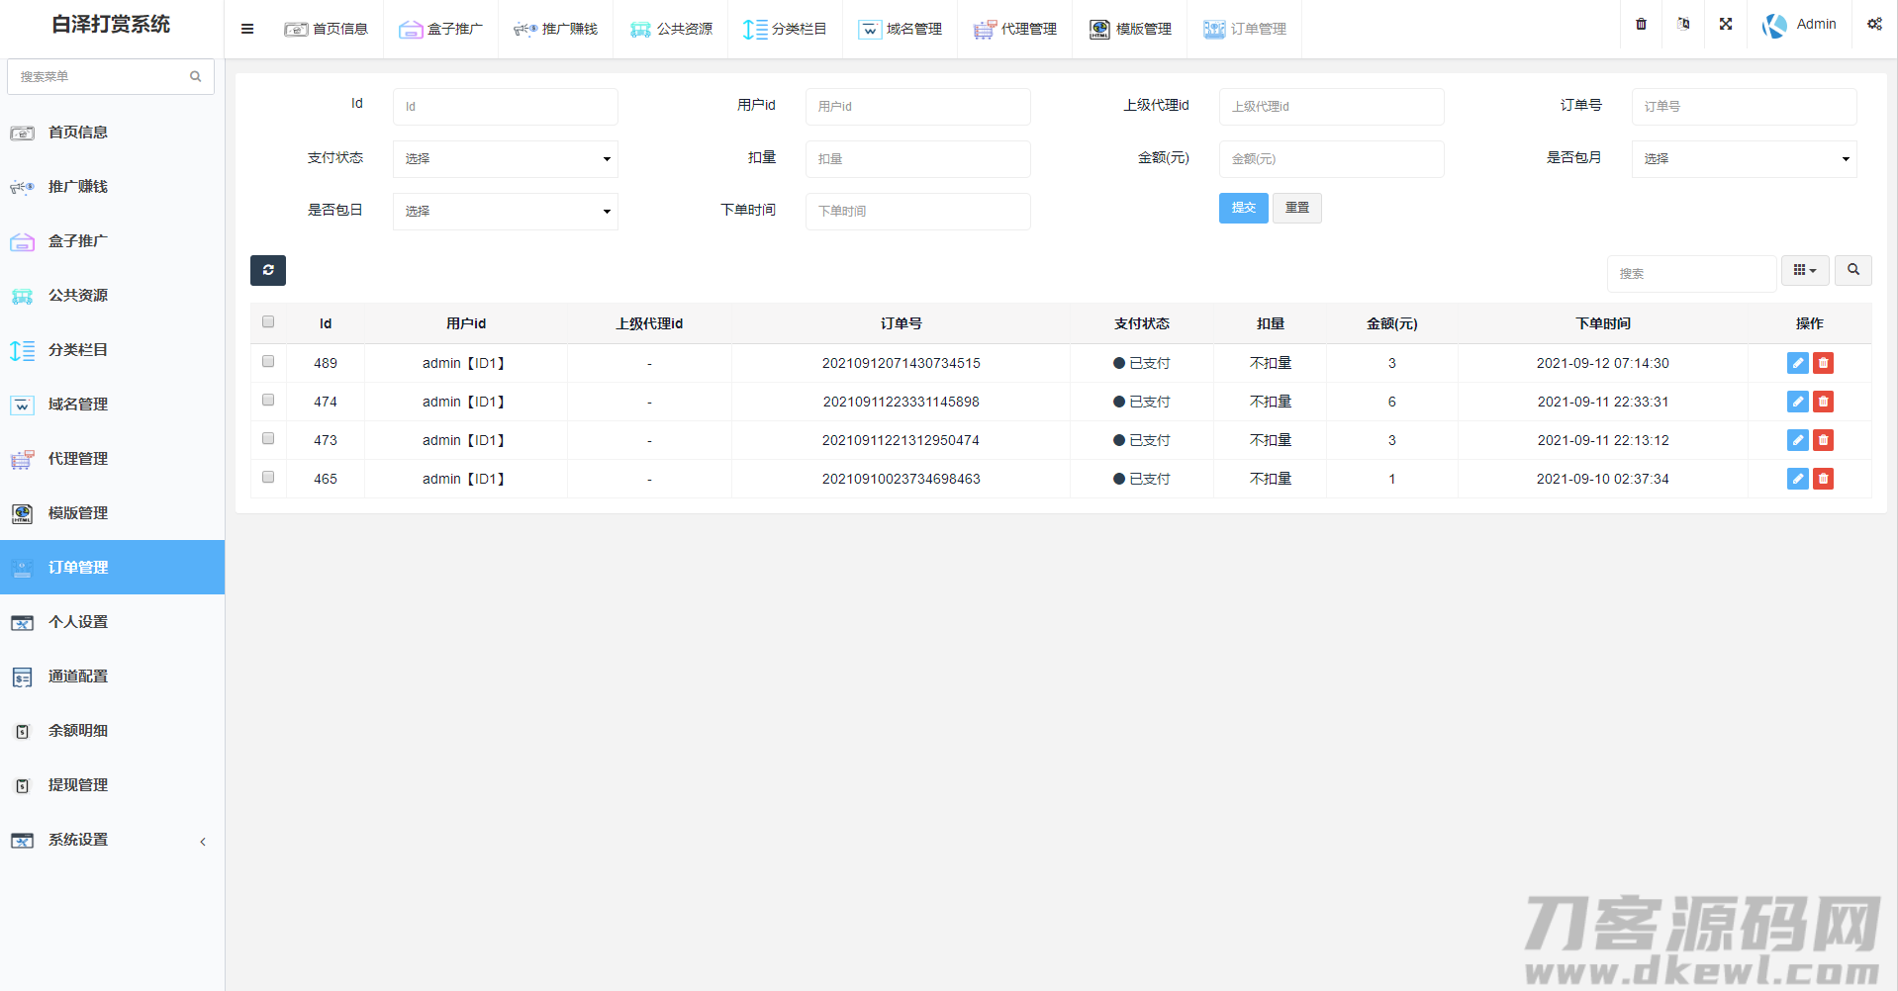Go to 提现管理 in the sidebar

pyautogui.click(x=78, y=785)
